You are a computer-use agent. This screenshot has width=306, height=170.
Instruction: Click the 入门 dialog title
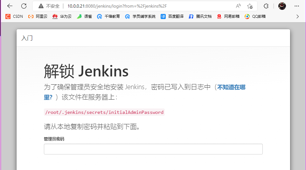[27, 38]
